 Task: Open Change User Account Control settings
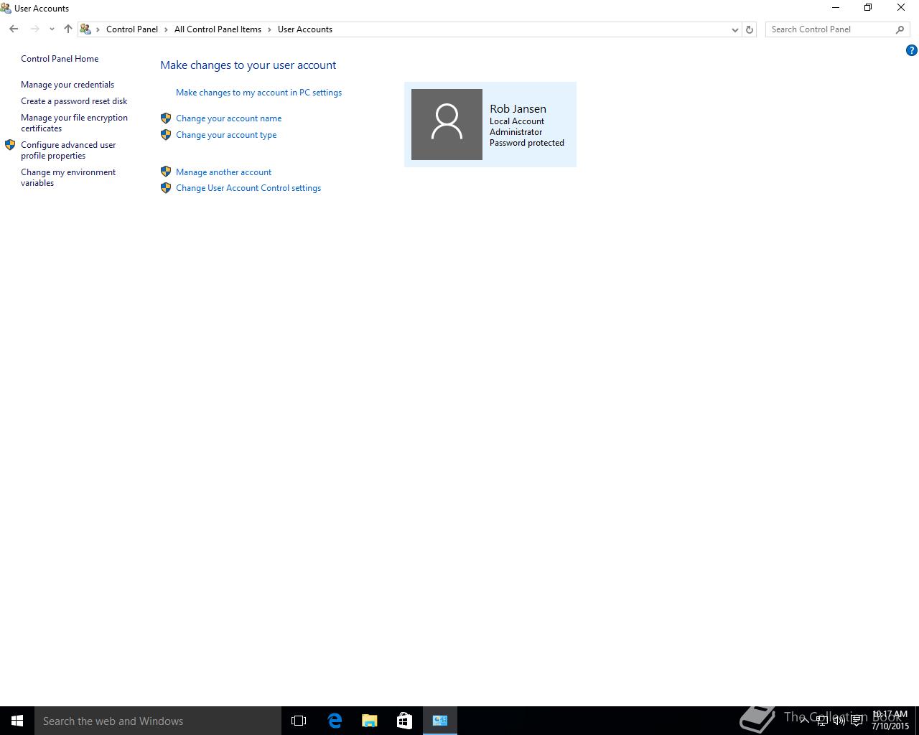tap(248, 188)
